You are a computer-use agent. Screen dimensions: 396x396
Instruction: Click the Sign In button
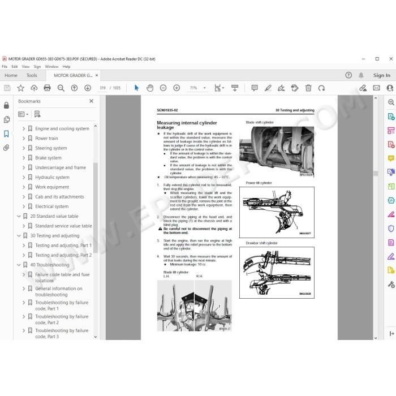coord(382,75)
